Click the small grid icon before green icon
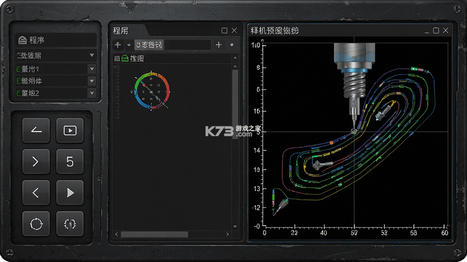 pyautogui.click(x=117, y=59)
